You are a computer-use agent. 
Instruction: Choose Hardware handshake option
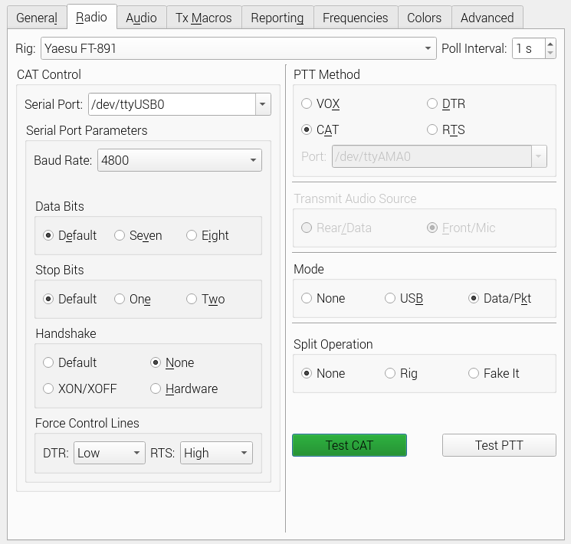184,388
